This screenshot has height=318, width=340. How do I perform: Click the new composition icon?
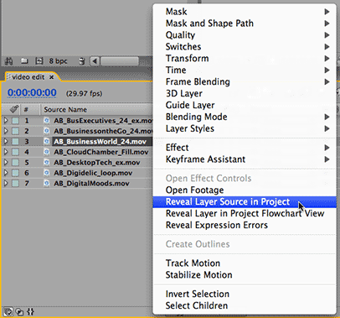pos(39,61)
